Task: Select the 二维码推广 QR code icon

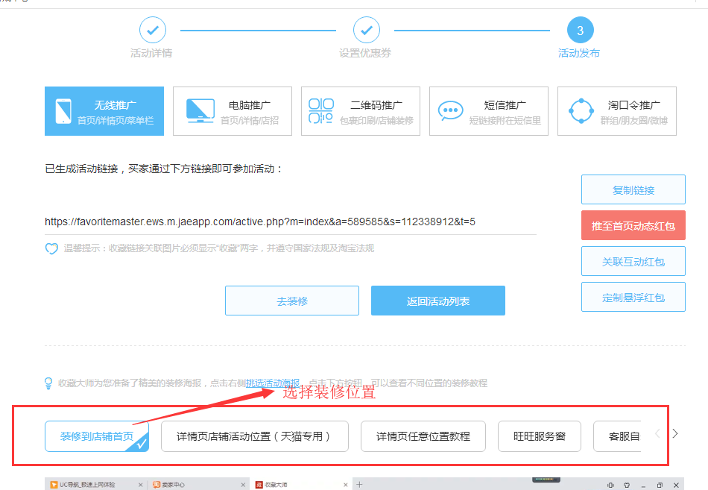Action: click(322, 110)
